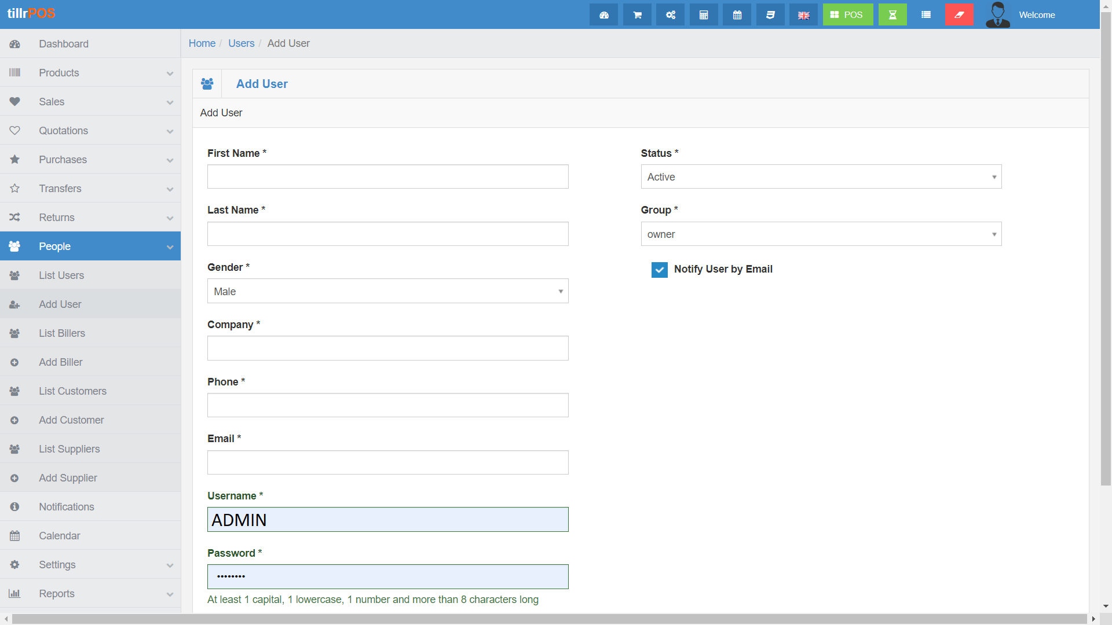Open the calculator icon in top toolbar
This screenshot has width=1112, height=625.
pos(704,15)
